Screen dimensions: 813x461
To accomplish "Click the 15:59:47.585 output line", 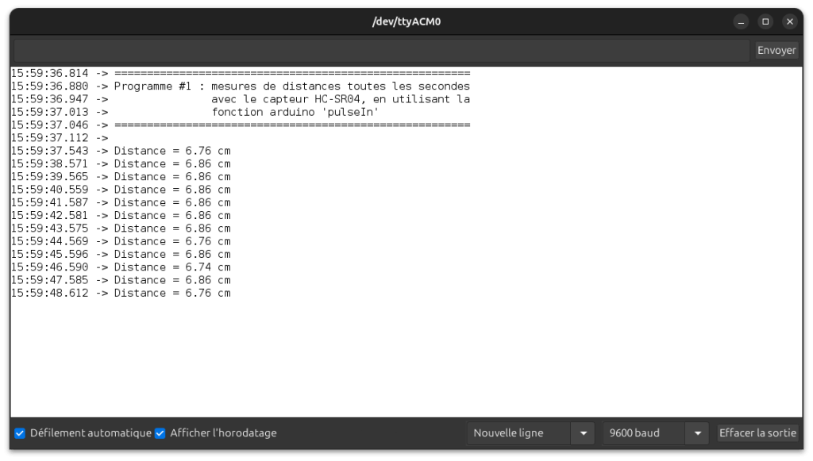I will [x=121, y=280].
